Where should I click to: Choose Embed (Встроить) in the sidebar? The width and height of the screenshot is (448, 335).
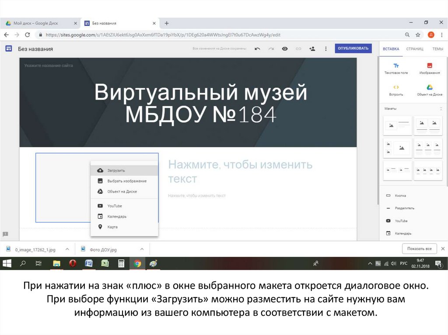click(396, 90)
